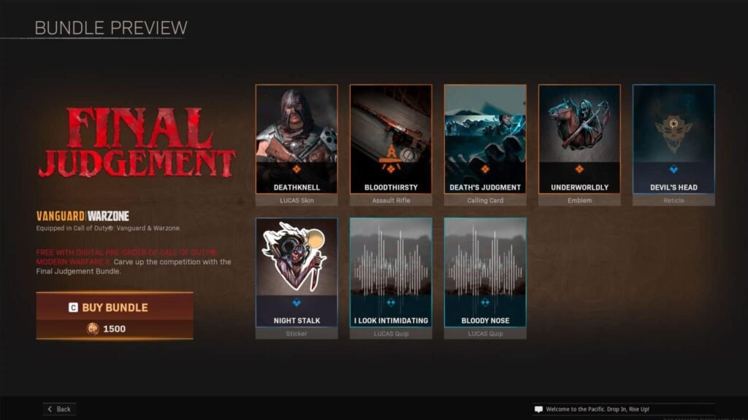The image size is (748, 420).
Task: Click the Buy Bundle button
Action: (x=115, y=308)
